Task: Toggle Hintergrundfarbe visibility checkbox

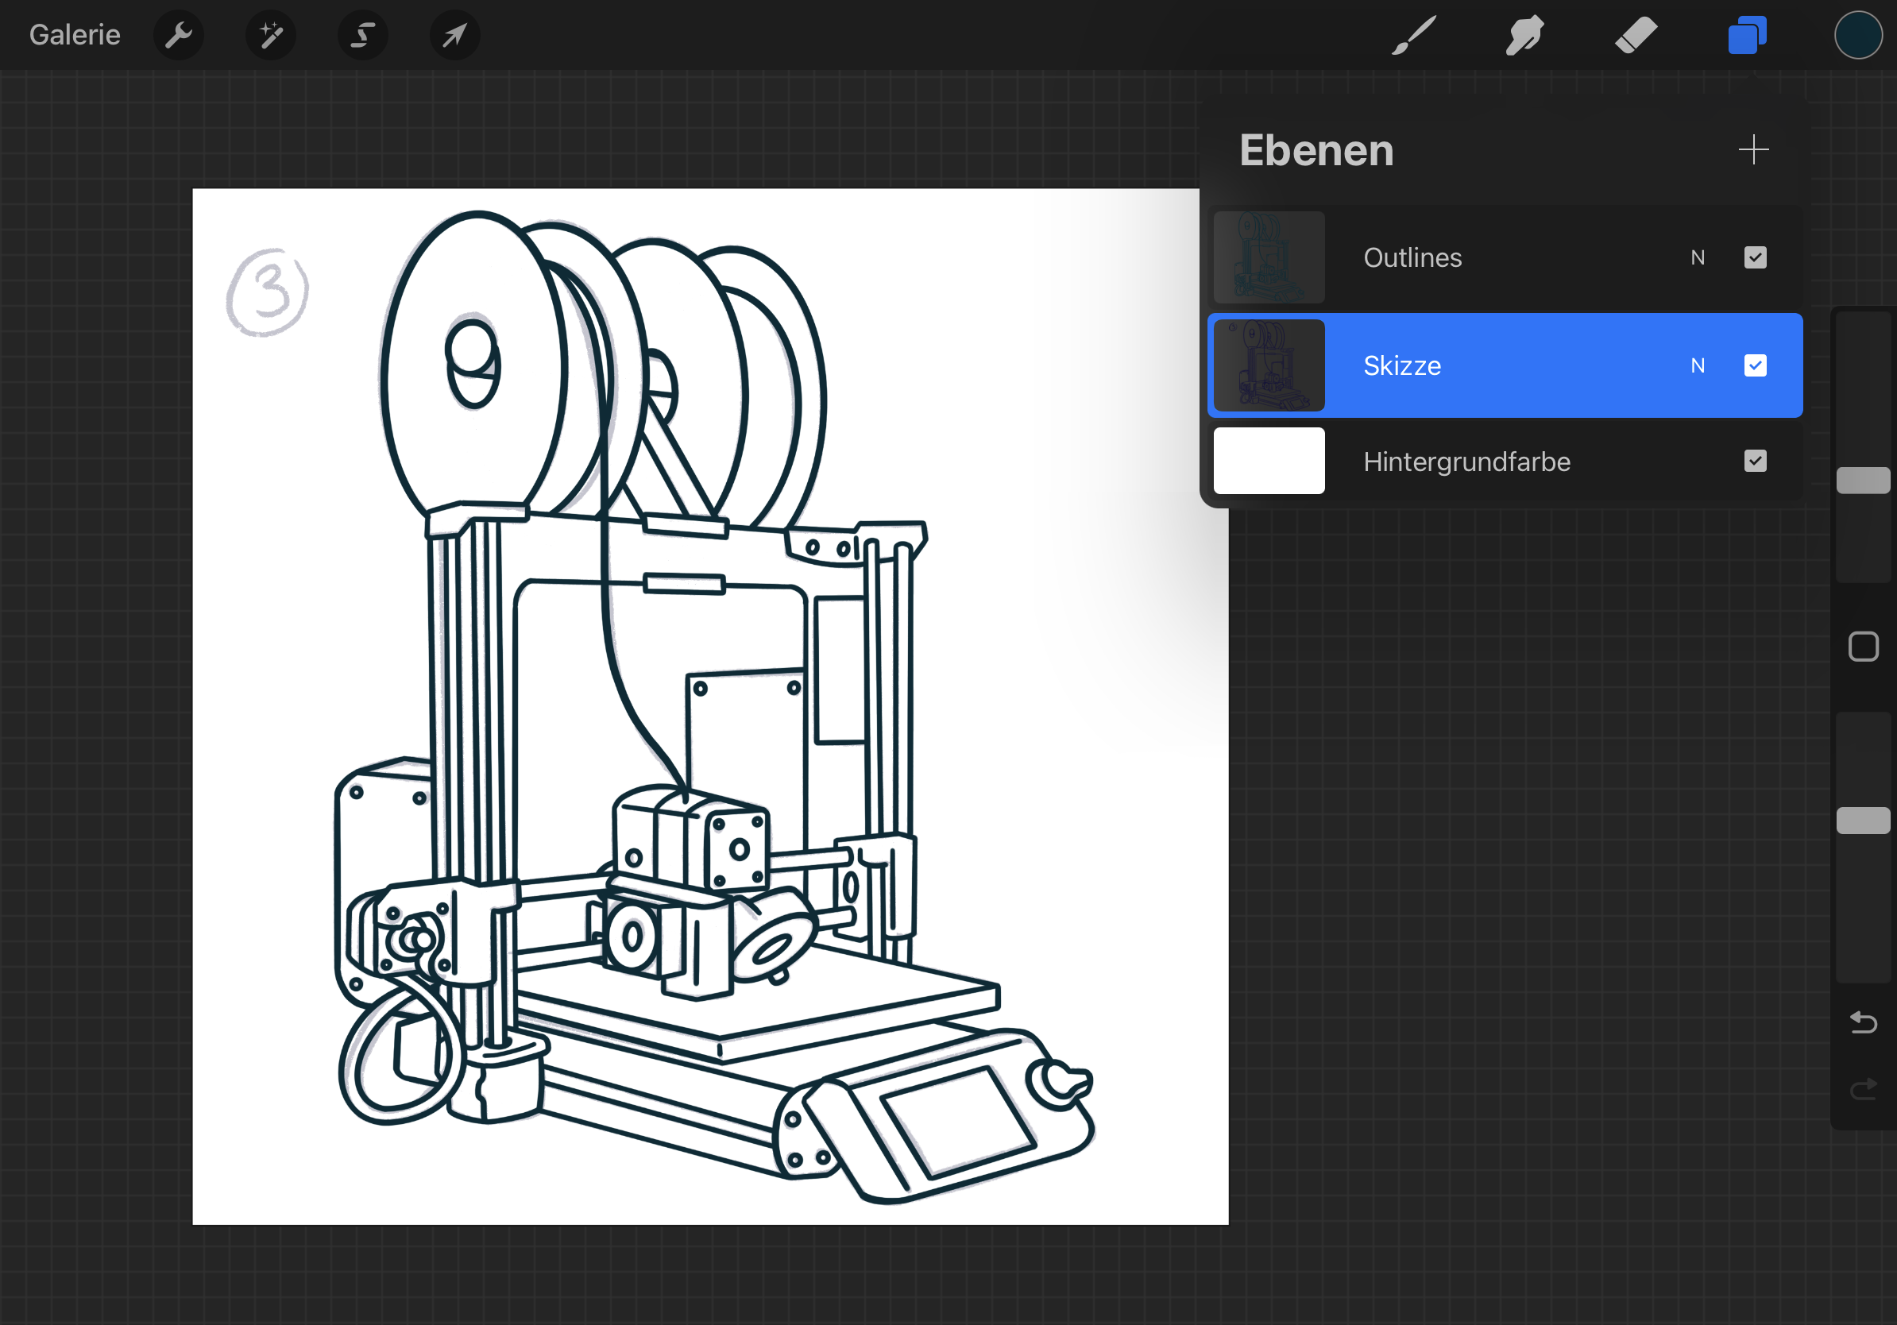Action: pyautogui.click(x=1755, y=461)
